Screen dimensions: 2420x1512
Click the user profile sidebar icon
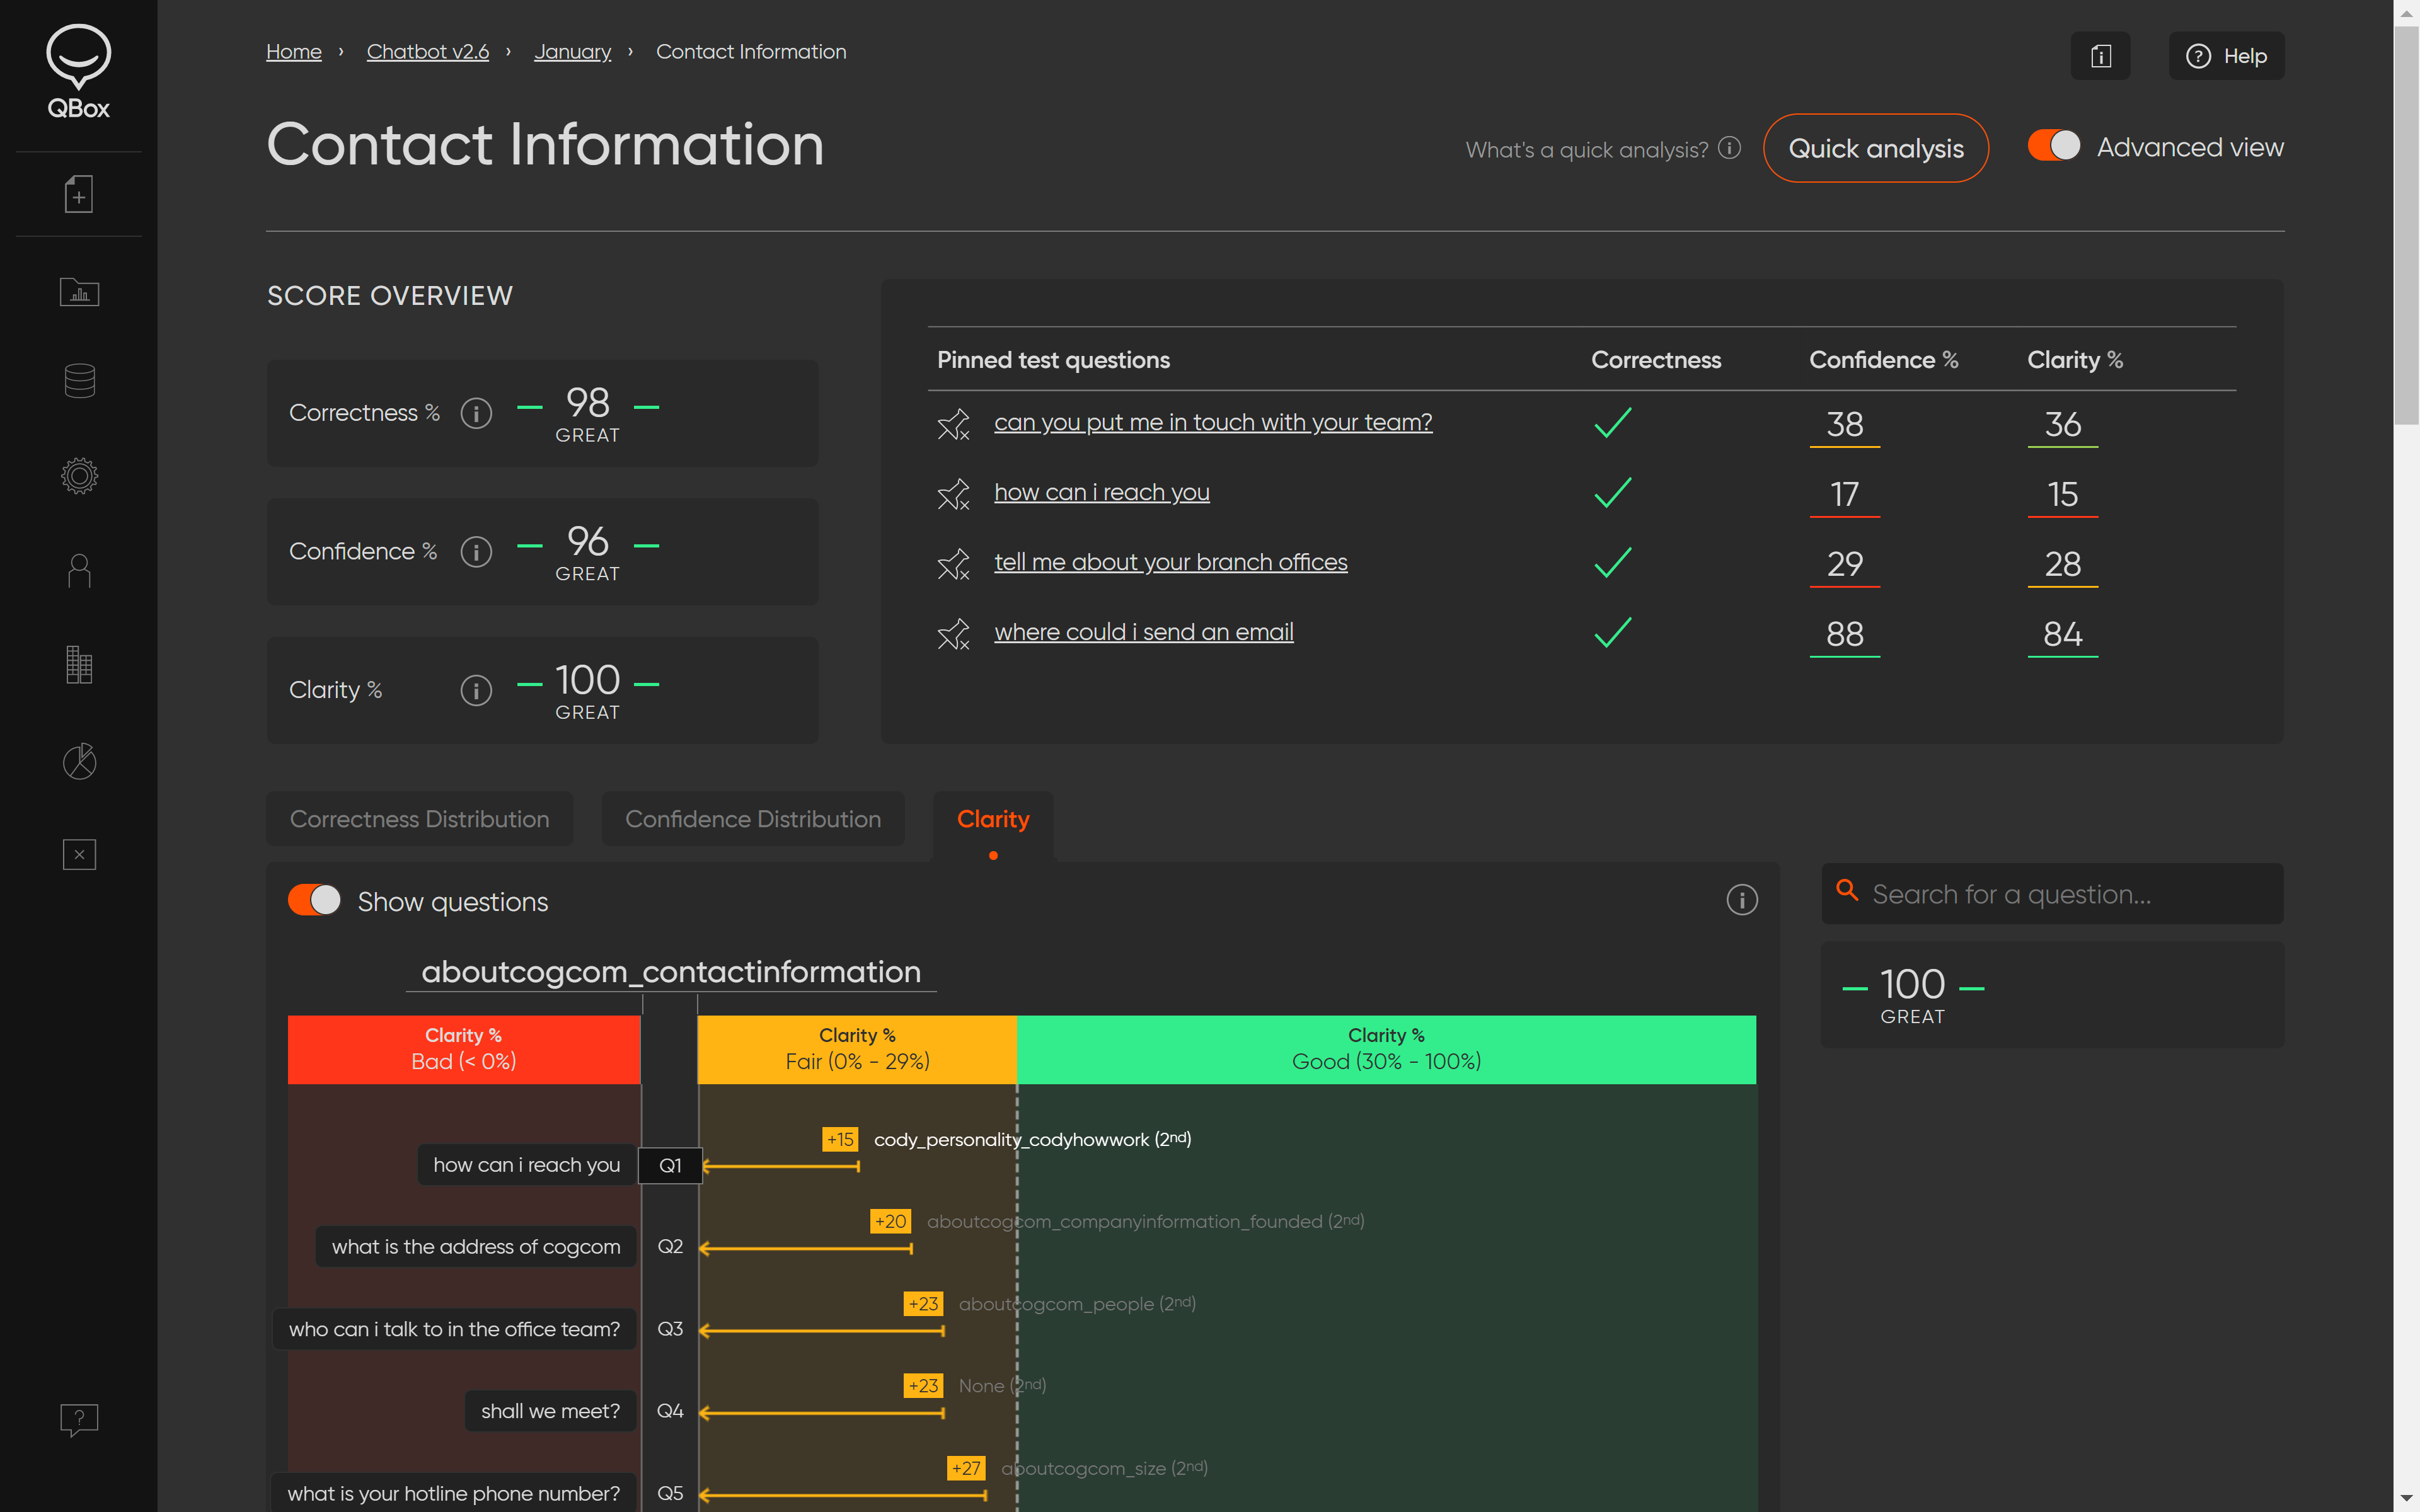coord(78,571)
